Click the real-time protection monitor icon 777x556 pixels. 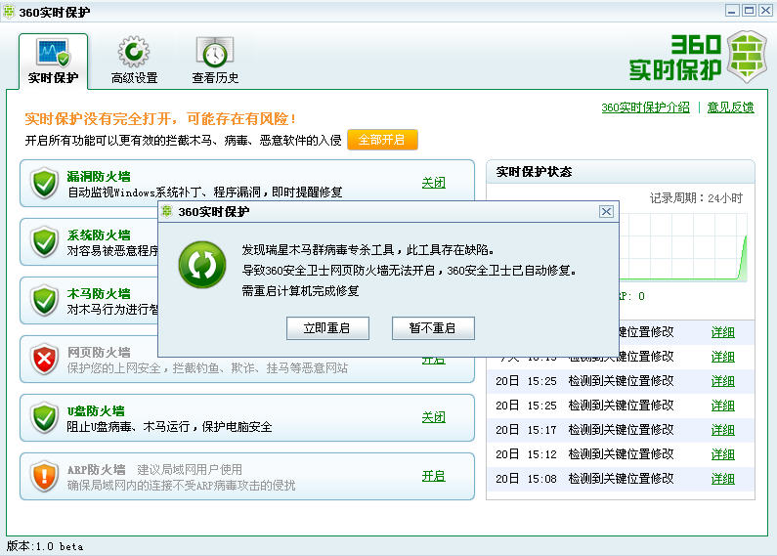53,53
